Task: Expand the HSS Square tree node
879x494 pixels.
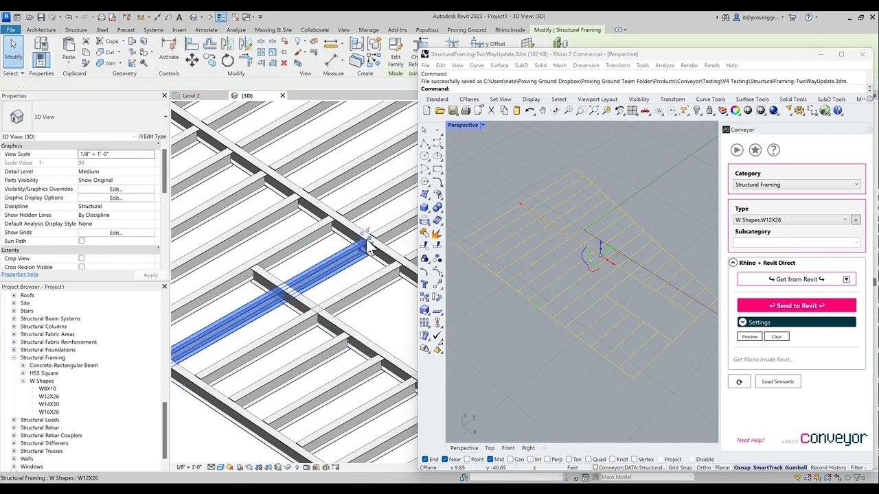Action: (x=23, y=373)
